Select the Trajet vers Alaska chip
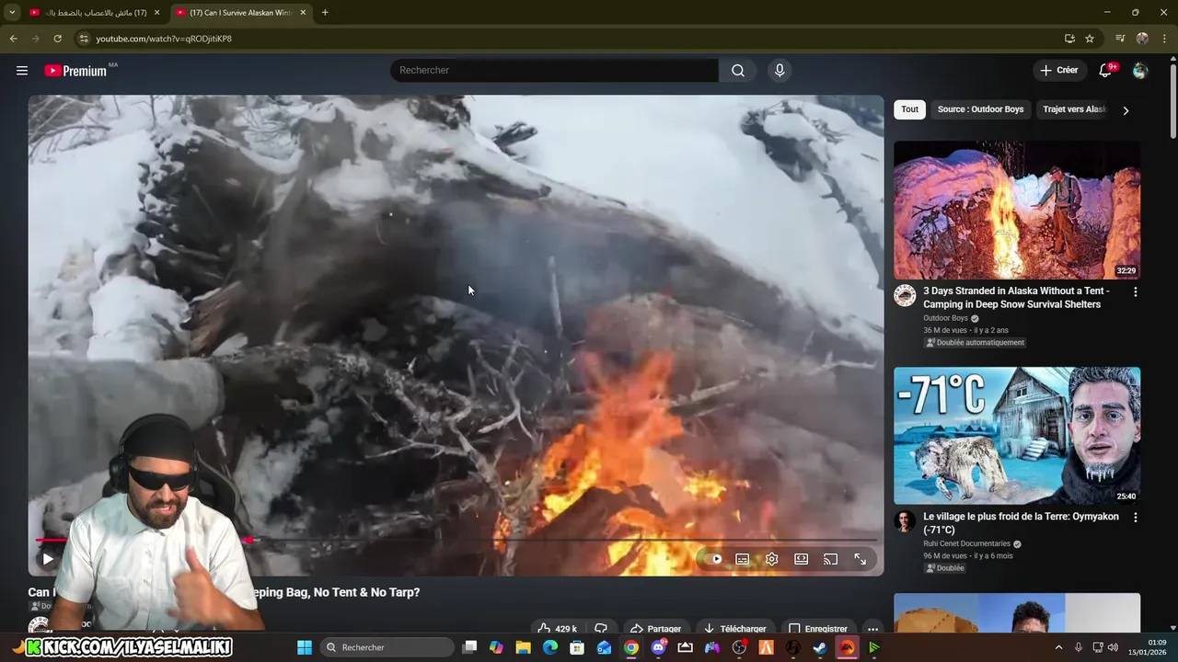This screenshot has width=1178, height=662. (1074, 109)
